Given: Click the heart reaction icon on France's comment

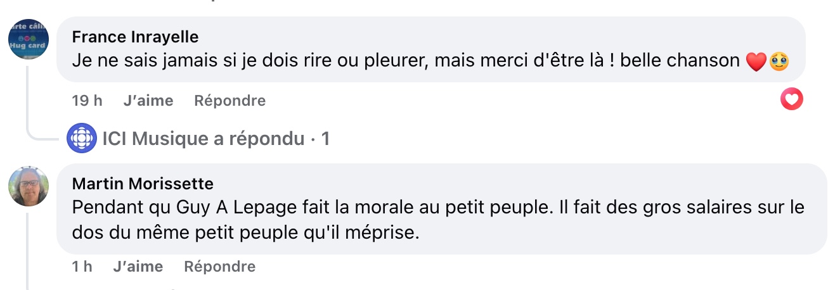Looking at the screenshot, I should pos(791,99).
